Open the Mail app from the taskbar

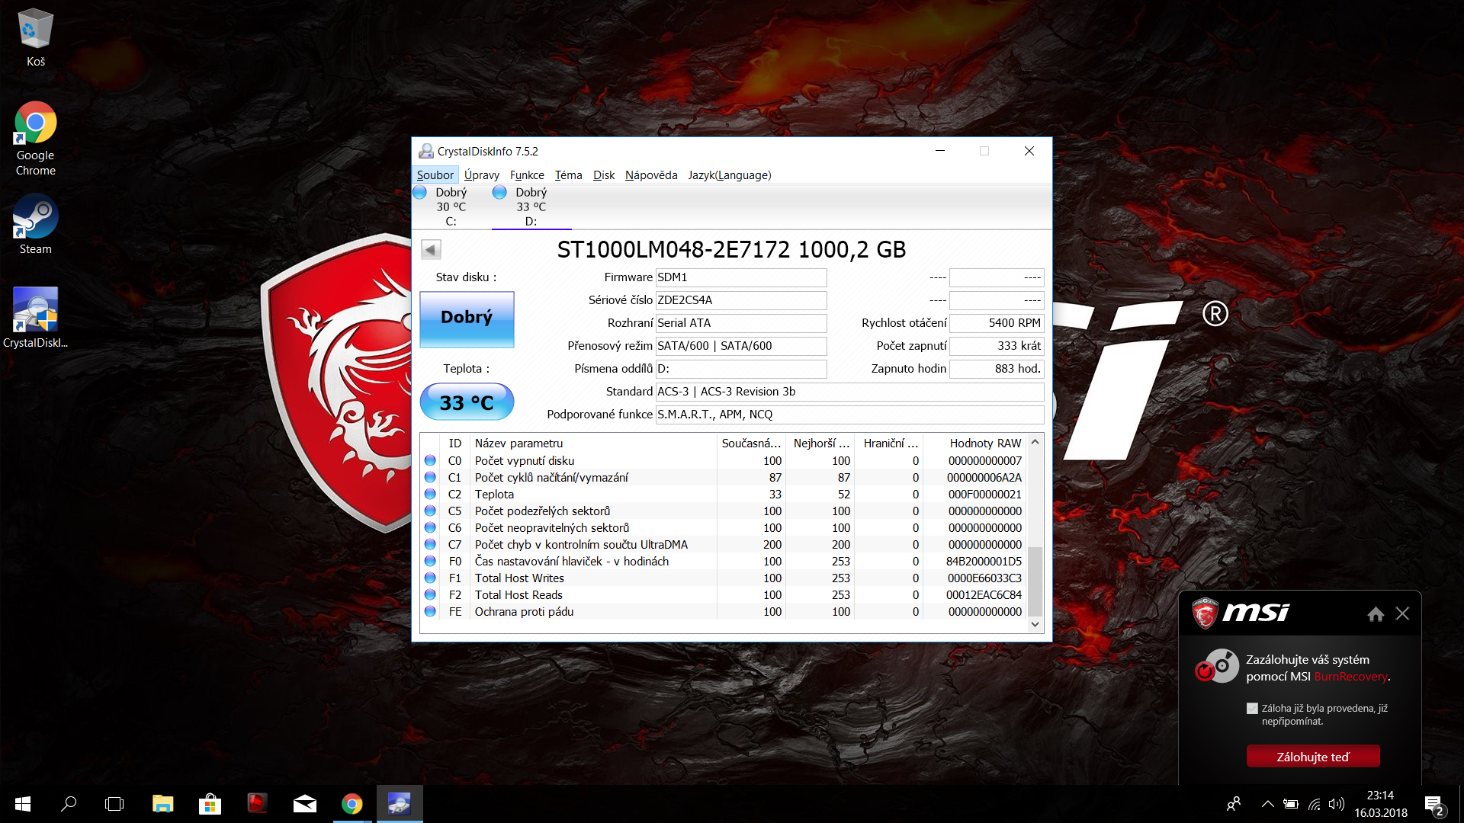[305, 804]
